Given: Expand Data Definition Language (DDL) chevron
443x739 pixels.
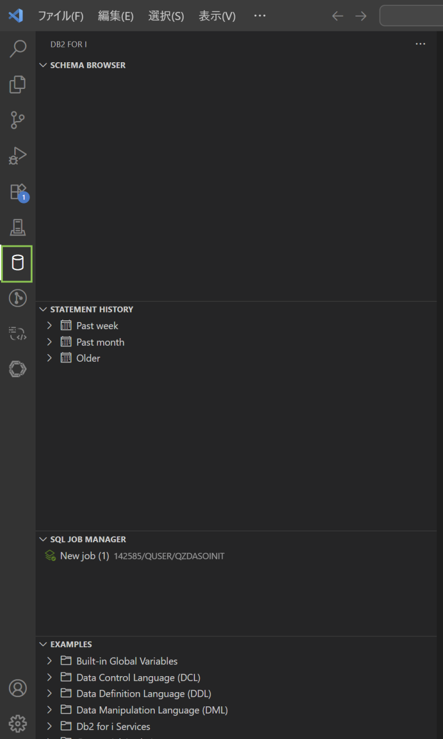Looking at the screenshot, I should (50, 693).
